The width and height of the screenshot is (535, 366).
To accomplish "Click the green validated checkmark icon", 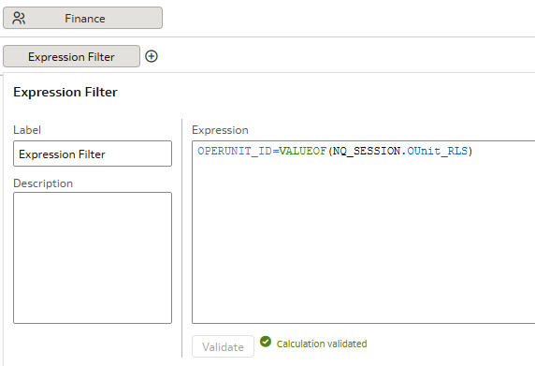I will [x=266, y=342].
